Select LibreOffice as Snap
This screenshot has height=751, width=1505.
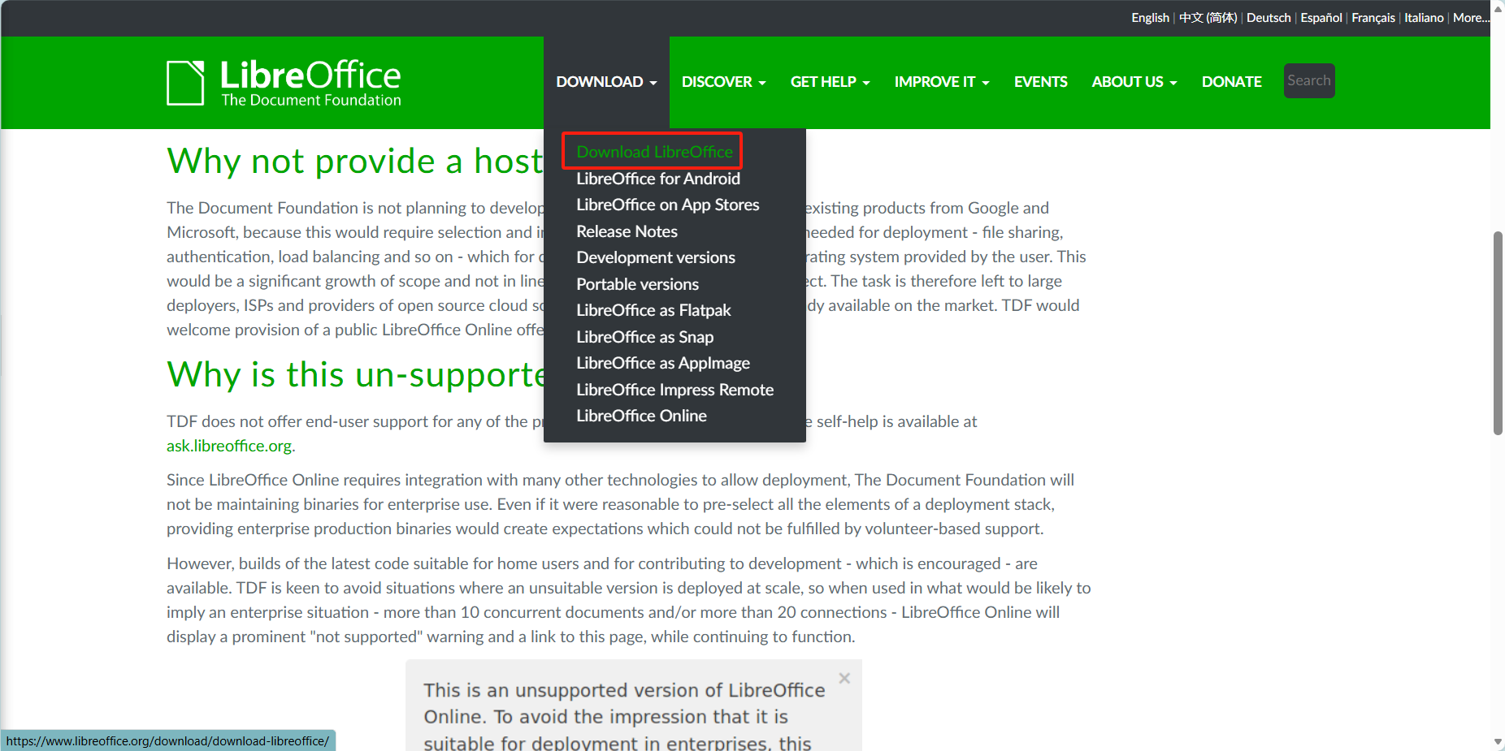tap(644, 337)
